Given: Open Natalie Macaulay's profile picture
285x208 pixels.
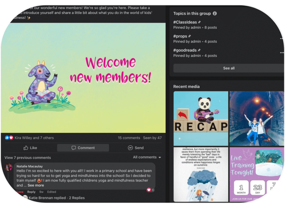Looking at the screenshot, I should point(8,167).
